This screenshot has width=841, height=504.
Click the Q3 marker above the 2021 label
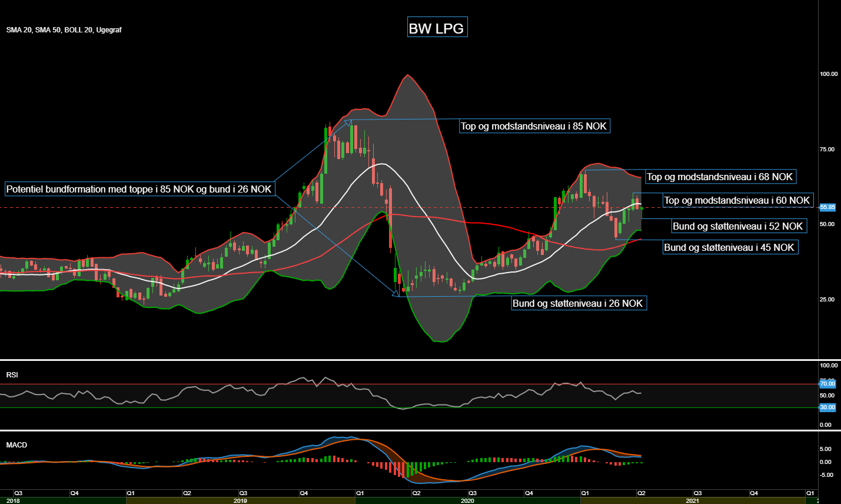click(697, 493)
